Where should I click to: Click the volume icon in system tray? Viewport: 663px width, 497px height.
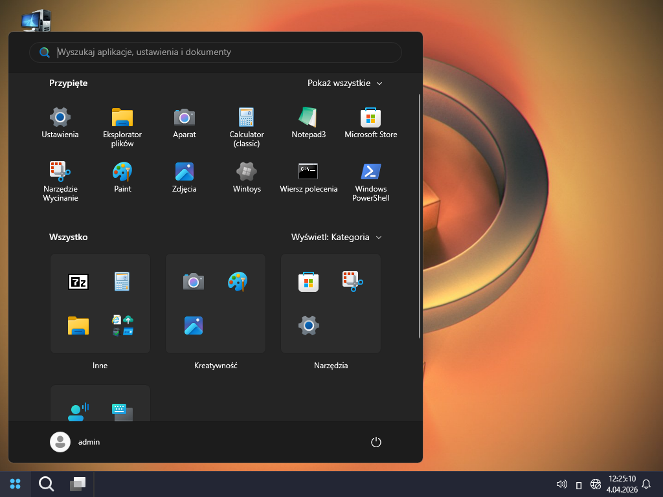561,484
